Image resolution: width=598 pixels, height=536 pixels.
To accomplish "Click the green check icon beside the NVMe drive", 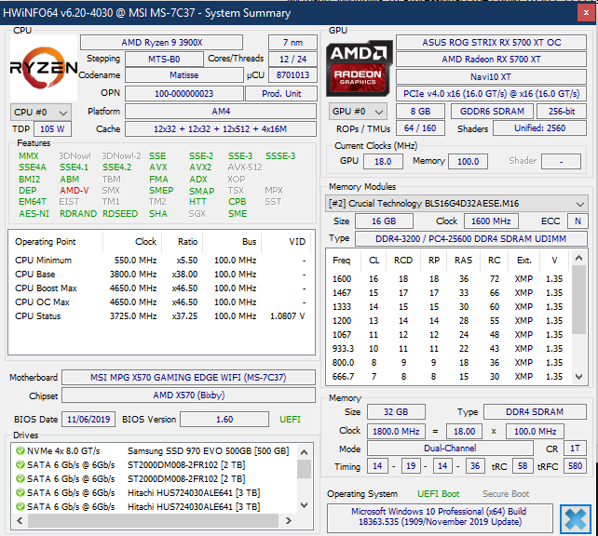I will point(20,451).
